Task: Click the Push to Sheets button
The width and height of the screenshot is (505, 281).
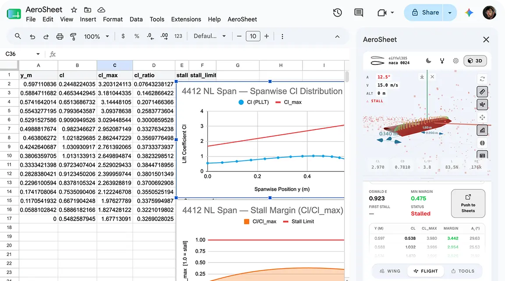Action: coord(468,203)
